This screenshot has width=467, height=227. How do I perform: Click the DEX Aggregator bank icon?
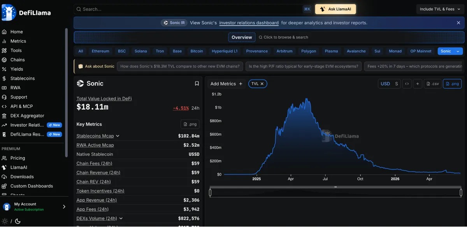pos(4,116)
